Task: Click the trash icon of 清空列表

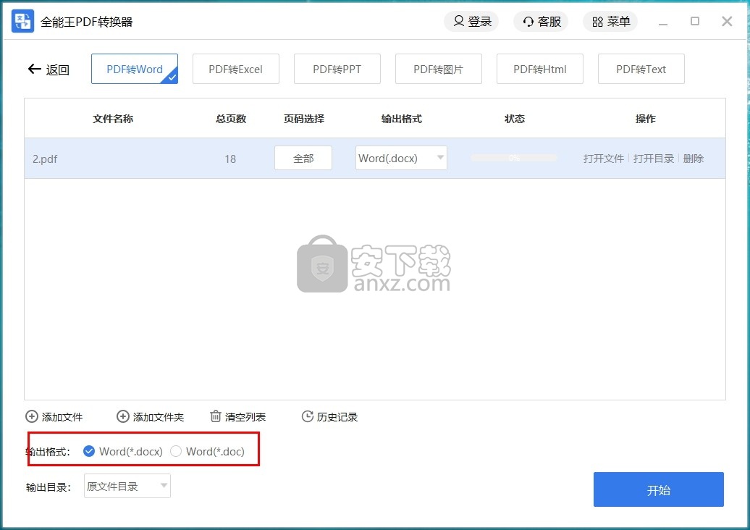Action: (216, 416)
